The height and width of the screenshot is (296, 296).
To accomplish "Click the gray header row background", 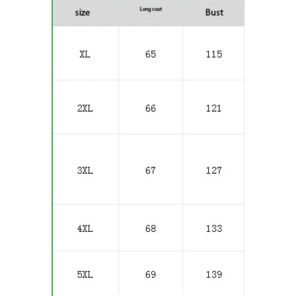I will pyautogui.click(x=149, y=13).
